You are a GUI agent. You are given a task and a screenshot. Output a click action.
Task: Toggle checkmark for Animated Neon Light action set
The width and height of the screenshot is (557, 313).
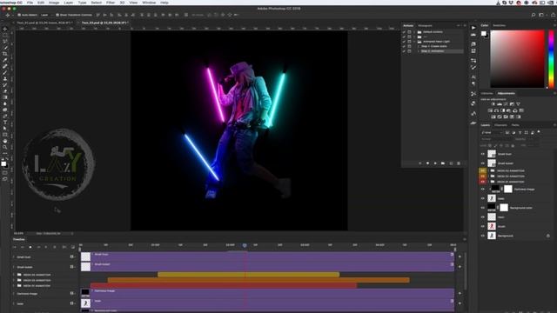tap(404, 42)
